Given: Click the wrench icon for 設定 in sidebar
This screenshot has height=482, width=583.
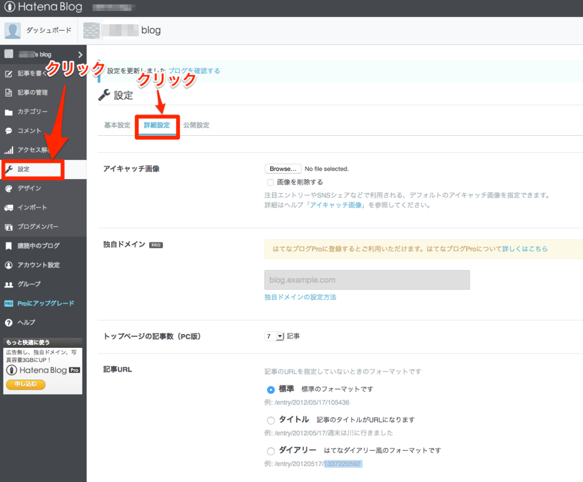Looking at the screenshot, I should tap(9, 169).
